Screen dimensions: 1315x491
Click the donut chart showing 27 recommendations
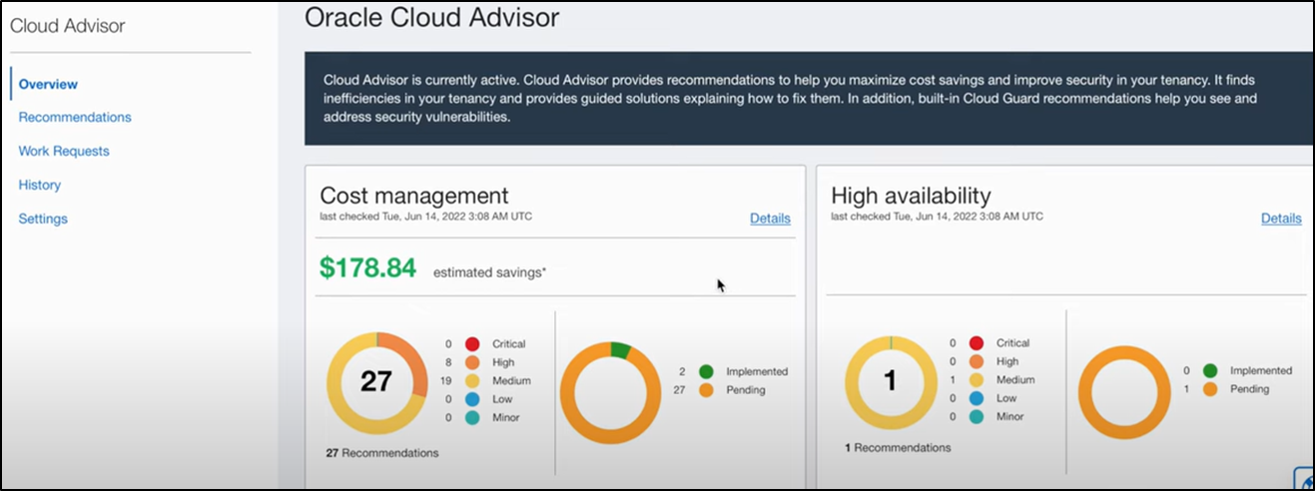point(376,381)
